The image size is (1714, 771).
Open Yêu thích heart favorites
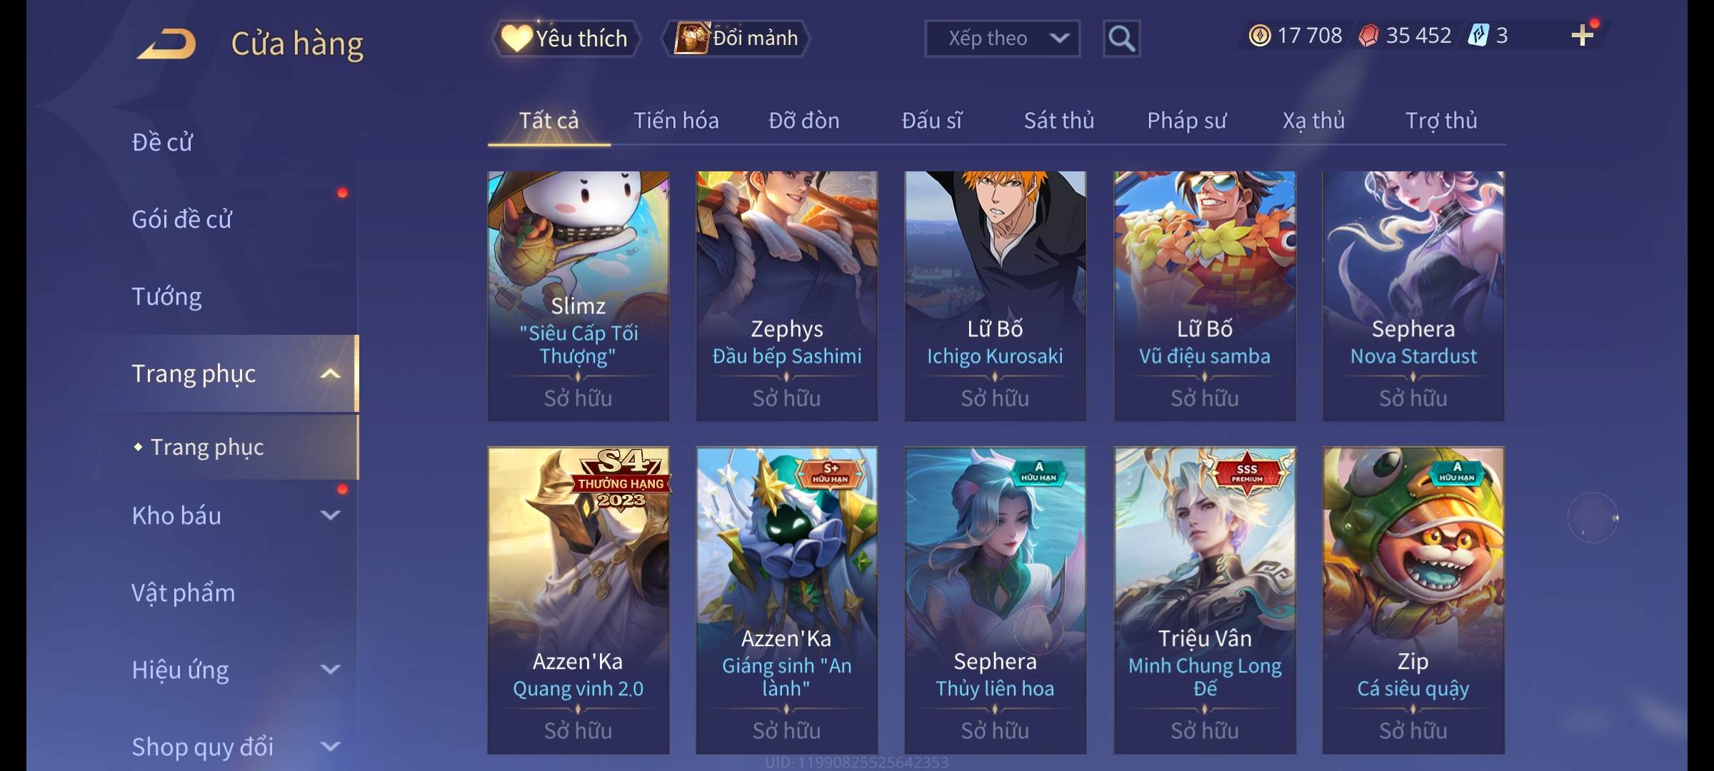click(x=566, y=38)
